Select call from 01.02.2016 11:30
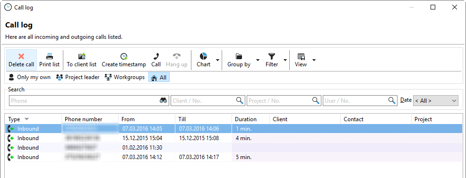466x178 pixels. (x=233, y=148)
